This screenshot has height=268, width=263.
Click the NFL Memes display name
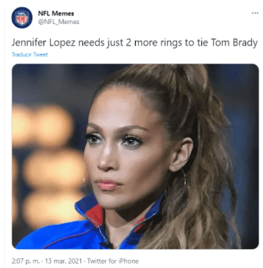click(56, 14)
